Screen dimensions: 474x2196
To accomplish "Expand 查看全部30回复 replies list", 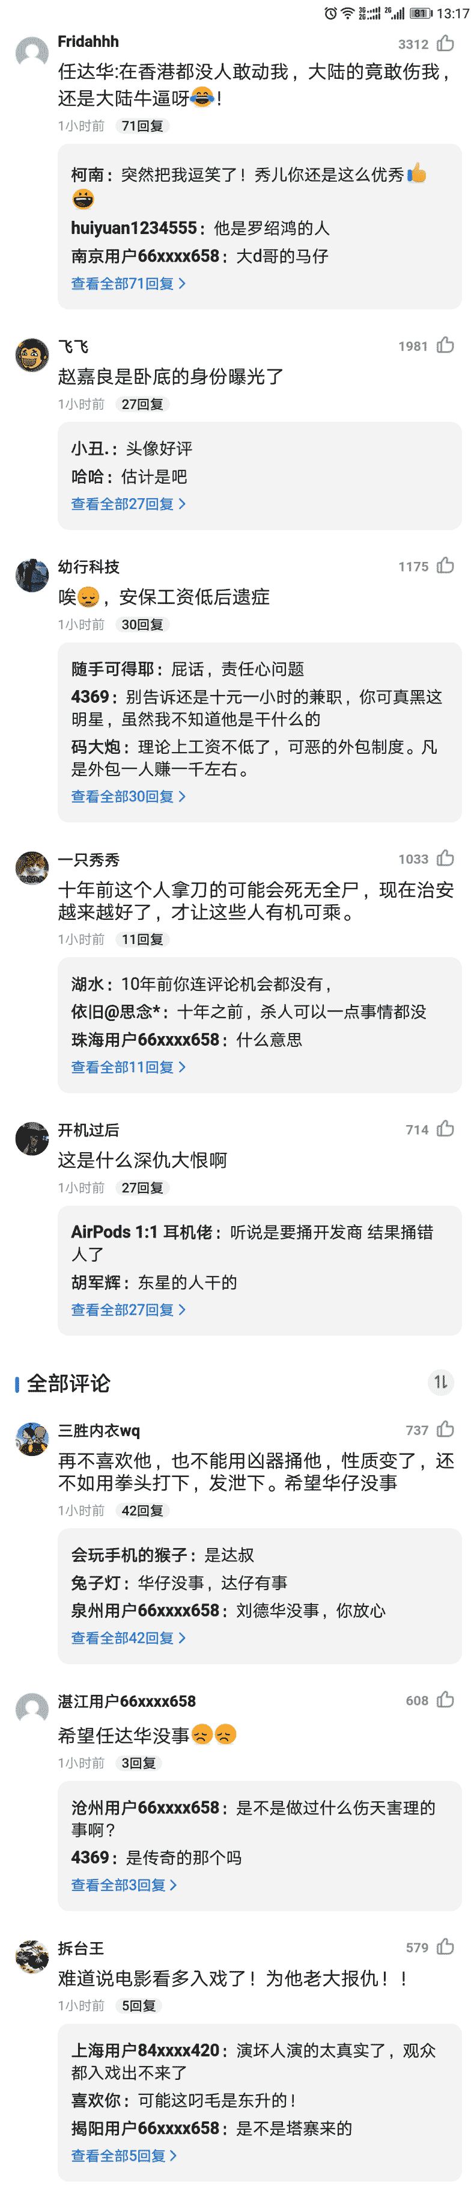I will [x=127, y=796].
